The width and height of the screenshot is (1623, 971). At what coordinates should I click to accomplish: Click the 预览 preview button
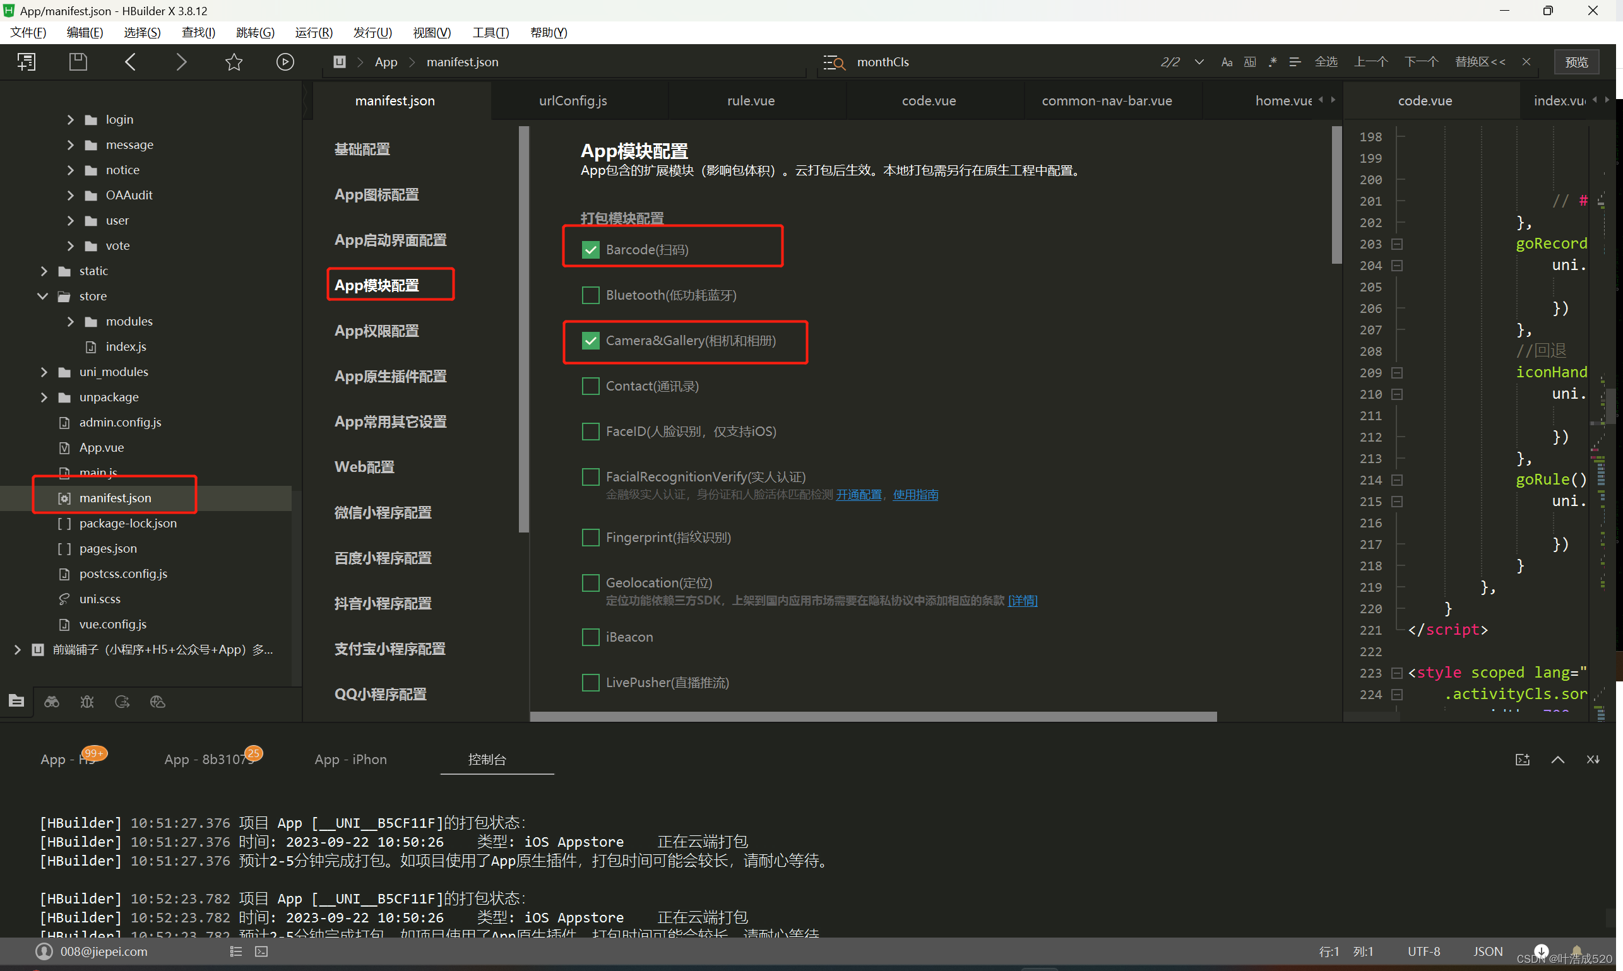click(1576, 62)
